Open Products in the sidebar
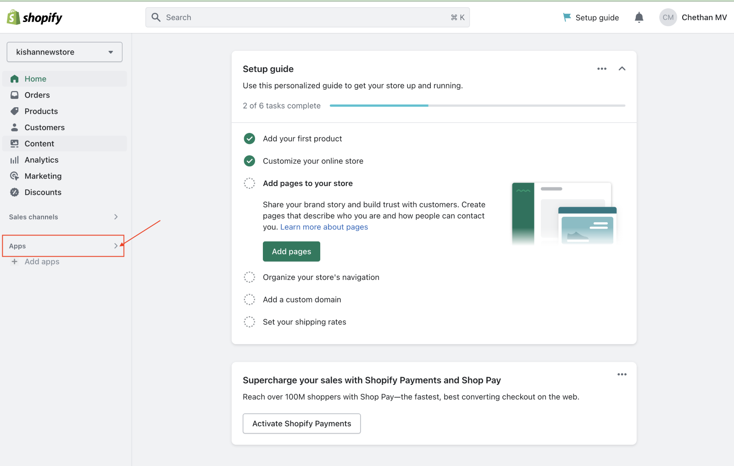Screen dimensions: 734x466 pos(65,111)
